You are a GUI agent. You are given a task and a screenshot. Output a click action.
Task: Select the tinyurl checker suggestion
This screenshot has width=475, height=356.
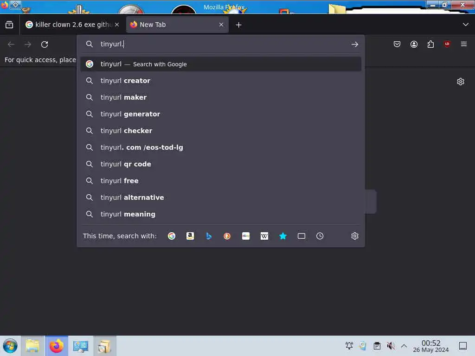[x=221, y=131]
